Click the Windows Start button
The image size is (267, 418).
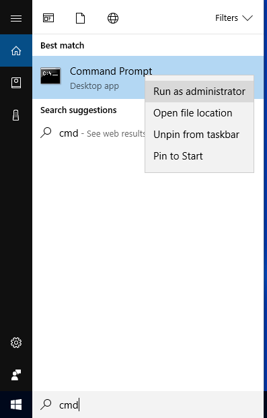[16, 405]
